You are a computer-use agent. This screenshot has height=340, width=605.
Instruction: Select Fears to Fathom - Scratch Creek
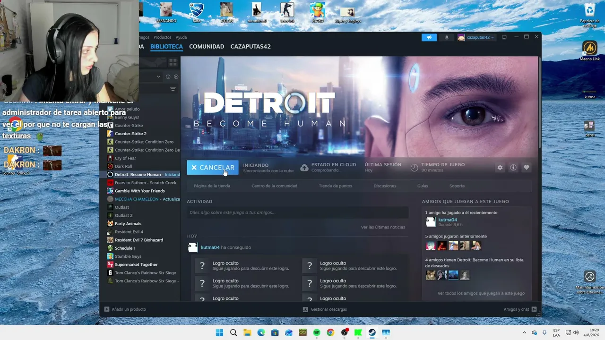[x=143, y=183]
